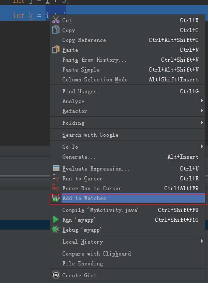
Task: Select Copy Reference menu entry
Action: point(127,40)
